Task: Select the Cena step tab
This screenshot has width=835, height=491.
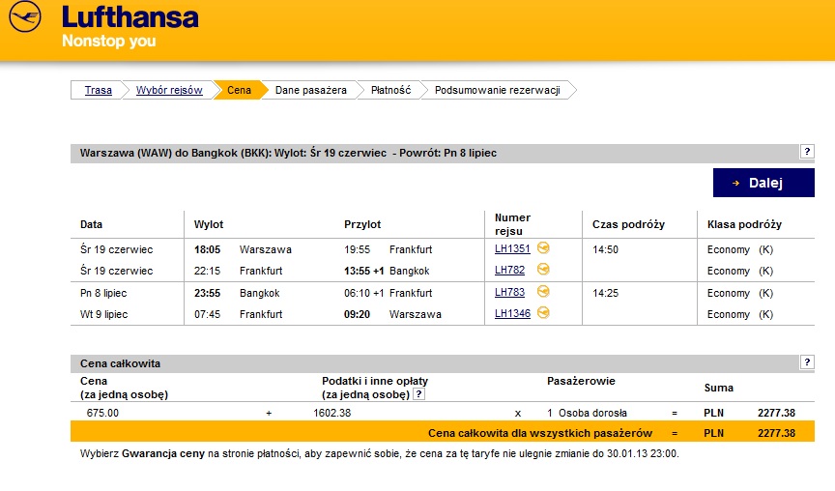Action: click(x=239, y=90)
